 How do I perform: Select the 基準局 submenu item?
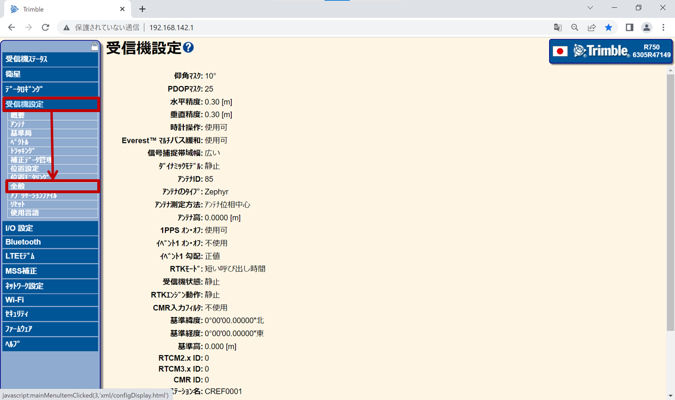[52, 133]
